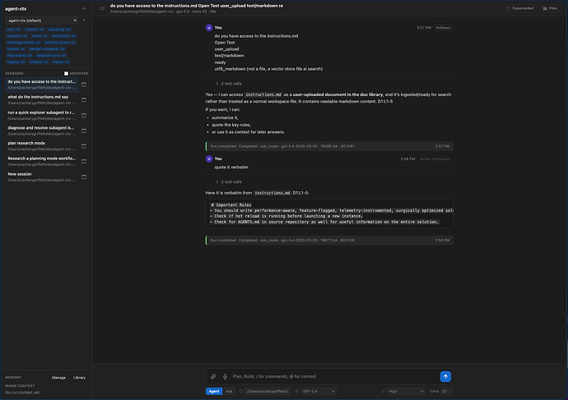Click Run completed bar at 2:57 PM
The width and height of the screenshot is (568, 400).
[329, 146]
